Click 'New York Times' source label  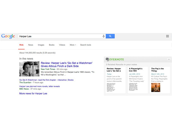[48, 69]
